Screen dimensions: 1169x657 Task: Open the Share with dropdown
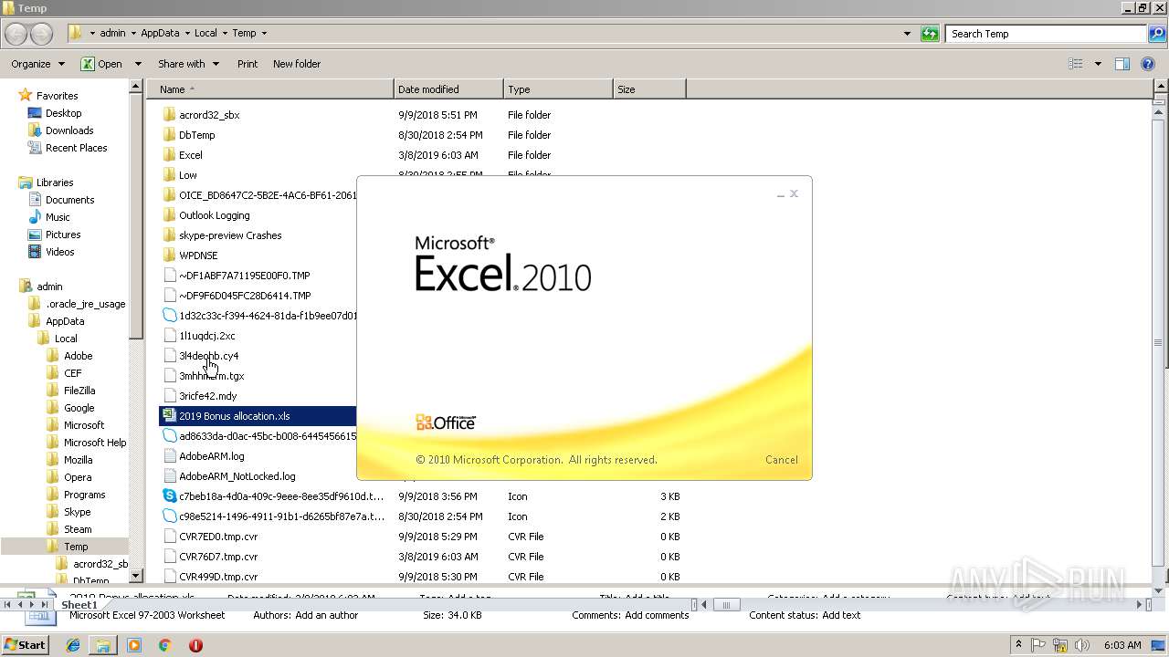click(x=188, y=64)
